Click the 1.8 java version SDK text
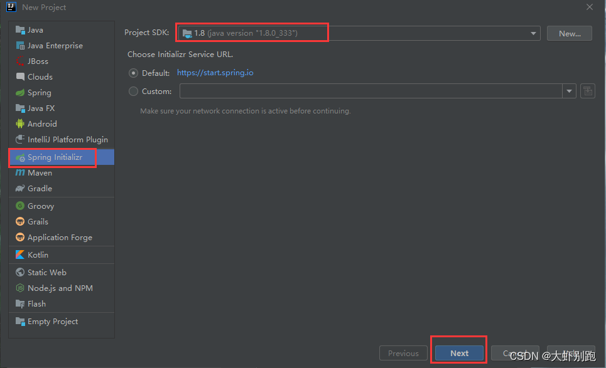This screenshot has width=606, height=368. [x=246, y=33]
